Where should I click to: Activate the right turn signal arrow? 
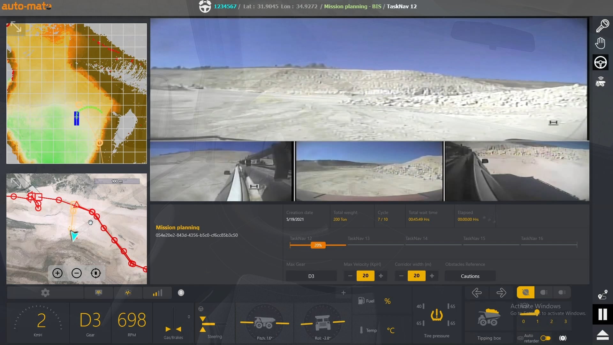pos(501,293)
